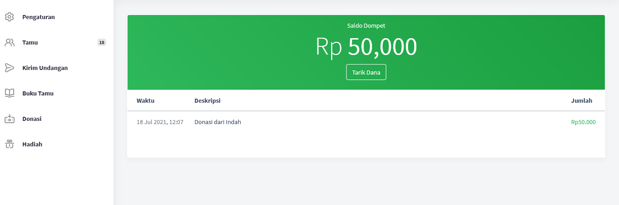Screen dimensions: 619x205
Task: Click the Jumlah column header
Action: pyautogui.click(x=582, y=100)
